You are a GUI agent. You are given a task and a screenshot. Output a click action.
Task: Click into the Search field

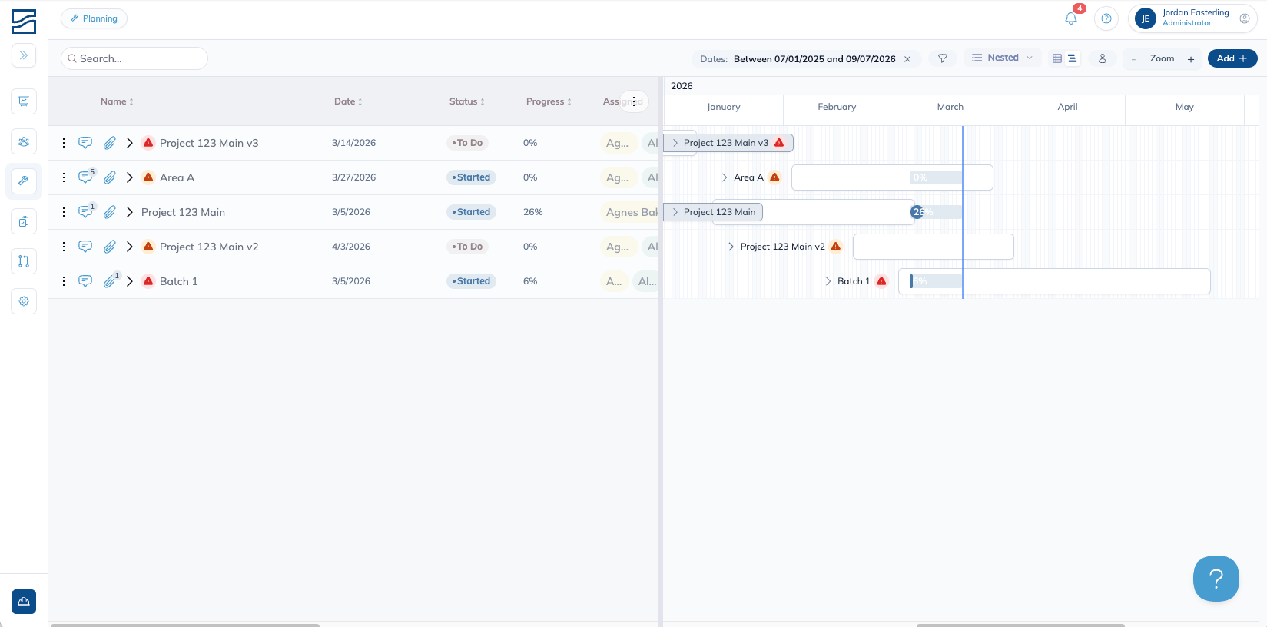click(x=134, y=58)
